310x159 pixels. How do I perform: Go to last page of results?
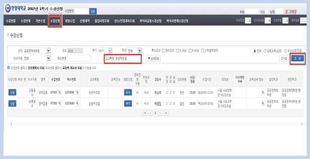pos(166,113)
